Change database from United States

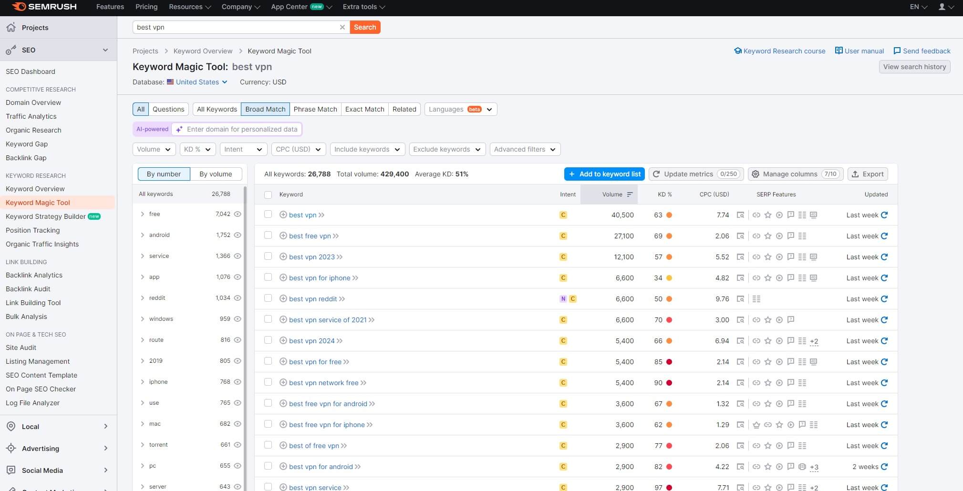click(197, 82)
